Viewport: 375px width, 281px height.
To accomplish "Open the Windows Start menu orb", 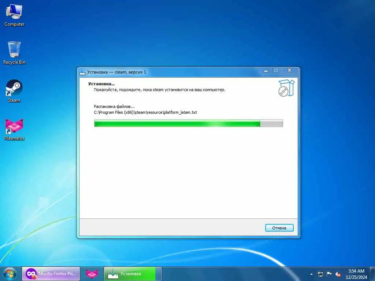I will [10, 274].
